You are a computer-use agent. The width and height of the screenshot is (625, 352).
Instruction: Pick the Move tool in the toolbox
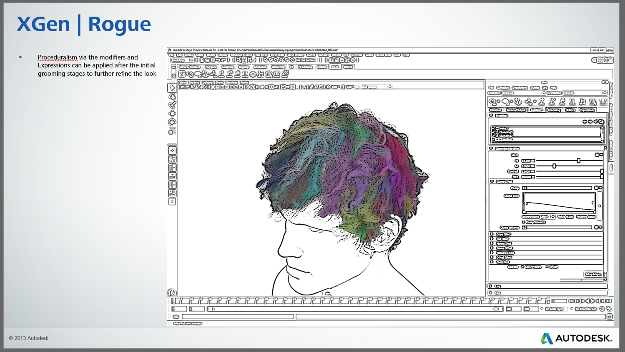point(172,114)
